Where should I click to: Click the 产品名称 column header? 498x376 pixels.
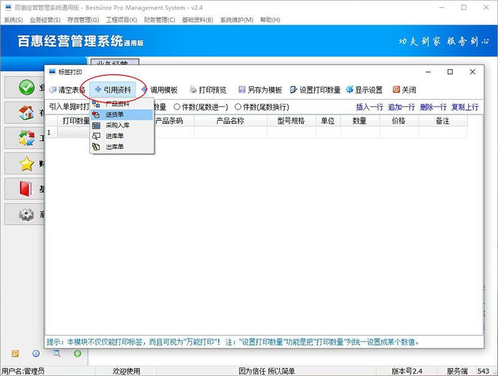click(230, 121)
